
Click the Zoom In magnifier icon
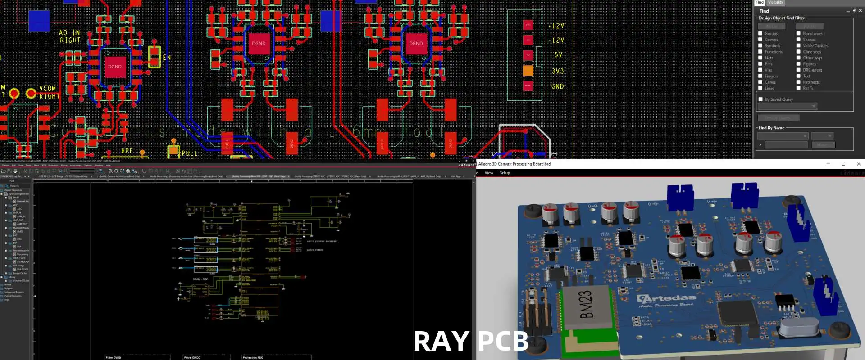click(110, 171)
